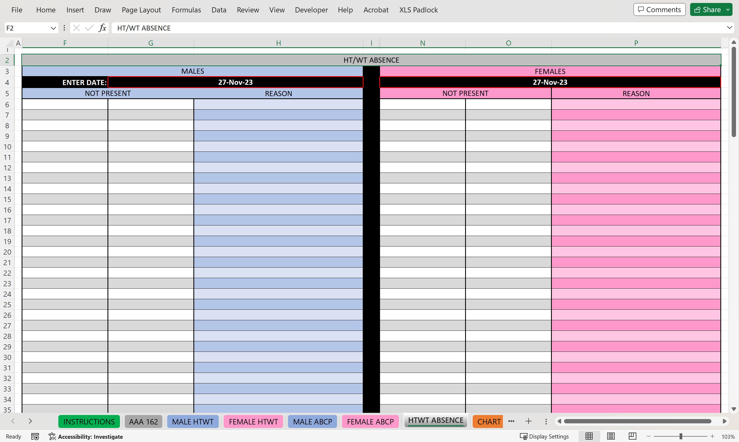Open Page Layout view from status bar
Screen dimensions: 739x442
[611, 436]
